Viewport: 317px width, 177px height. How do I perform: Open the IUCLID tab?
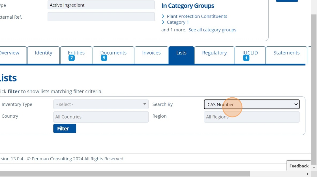pyautogui.click(x=250, y=53)
